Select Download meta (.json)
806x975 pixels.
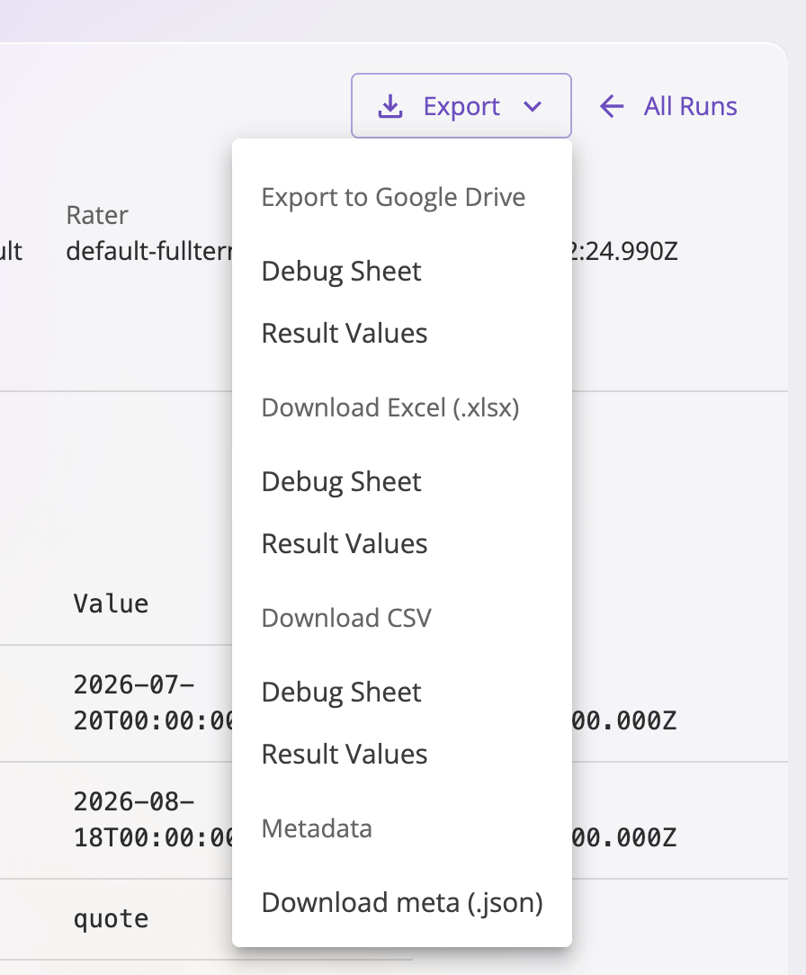click(402, 903)
